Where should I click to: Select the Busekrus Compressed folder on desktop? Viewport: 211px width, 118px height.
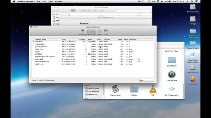point(193,31)
